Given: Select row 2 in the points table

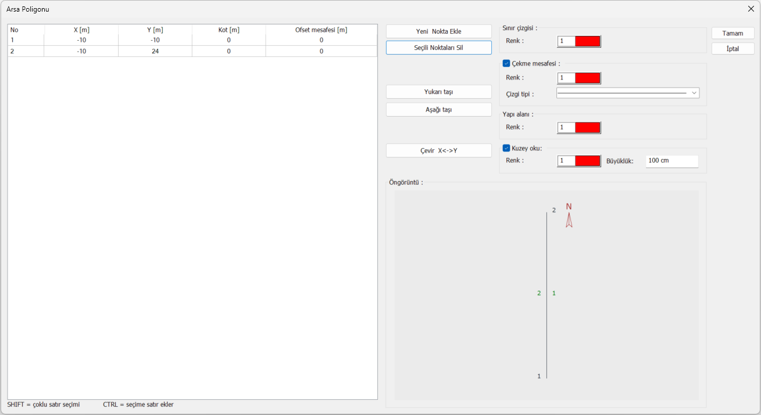Looking at the screenshot, I should coord(26,51).
